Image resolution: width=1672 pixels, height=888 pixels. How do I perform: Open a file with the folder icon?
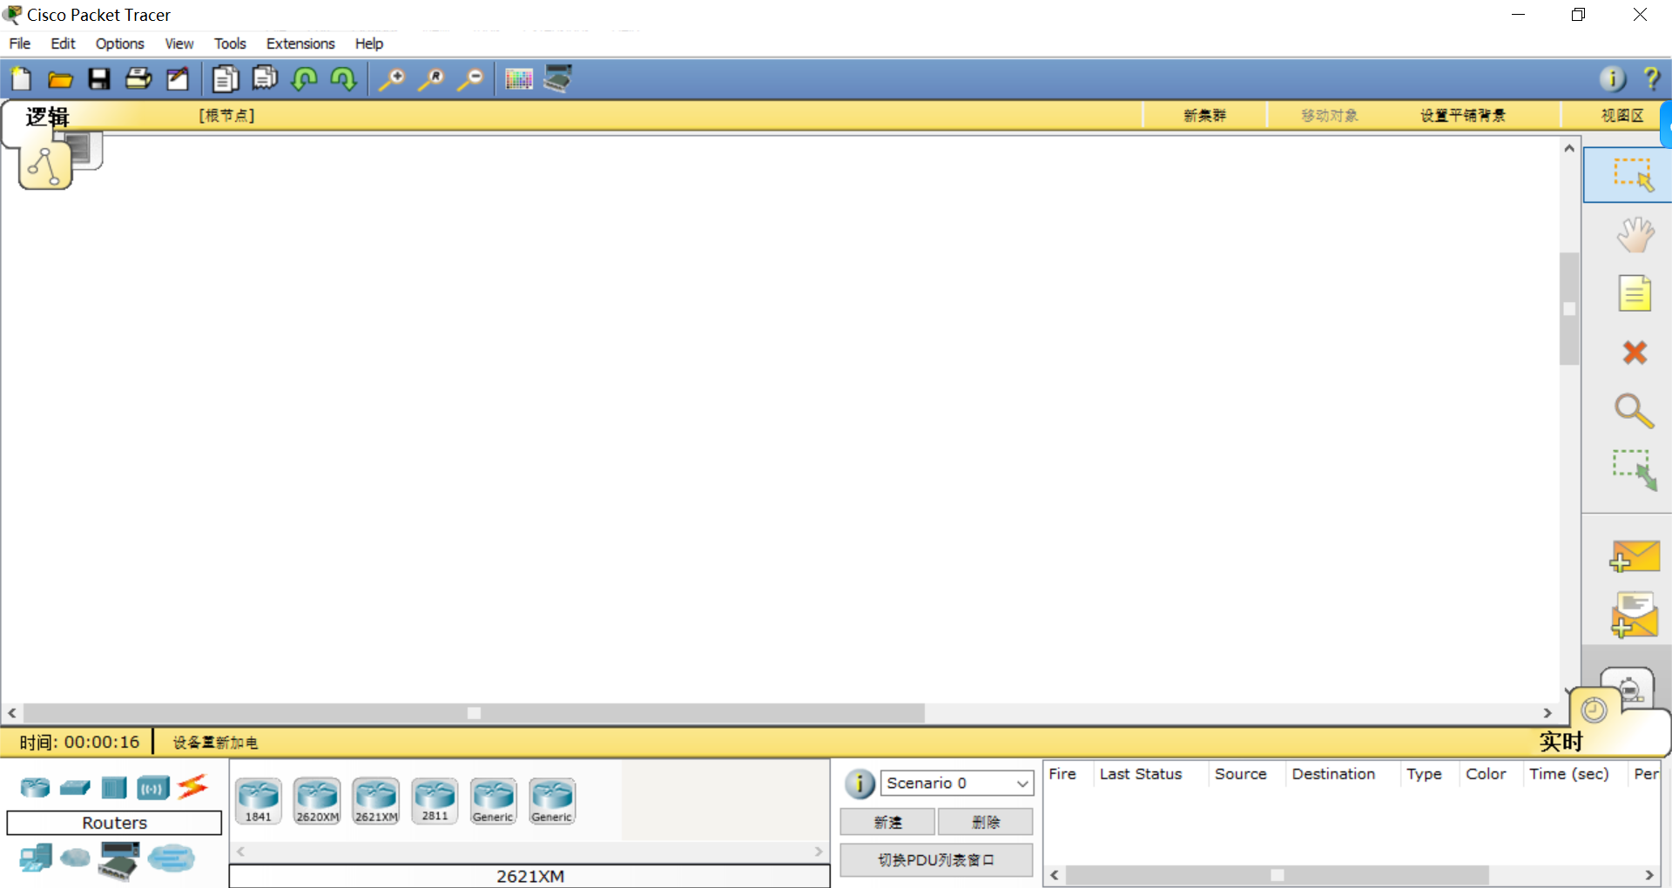pyautogui.click(x=60, y=80)
